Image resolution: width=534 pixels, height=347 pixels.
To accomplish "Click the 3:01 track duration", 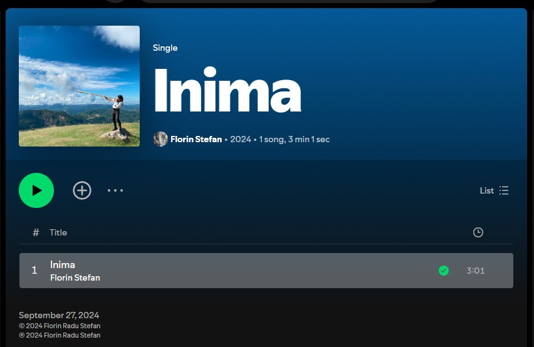I will [475, 271].
